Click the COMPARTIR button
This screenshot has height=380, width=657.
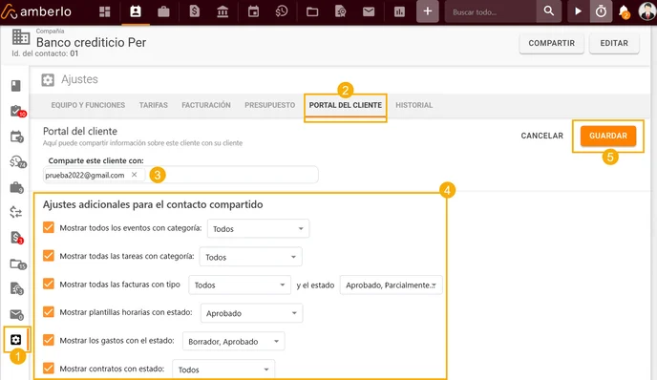551,43
